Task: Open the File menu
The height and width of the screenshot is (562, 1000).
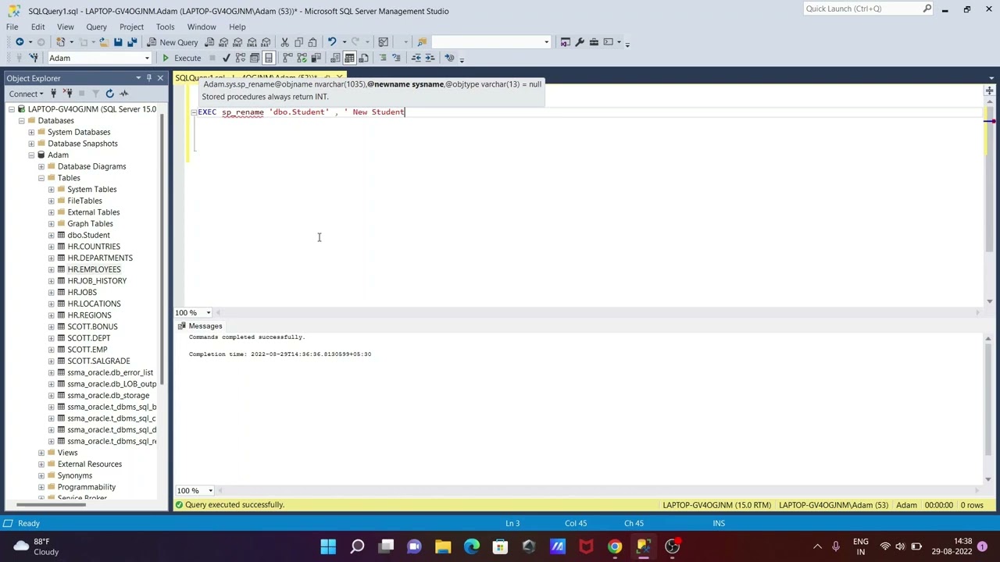Action: [x=12, y=27]
